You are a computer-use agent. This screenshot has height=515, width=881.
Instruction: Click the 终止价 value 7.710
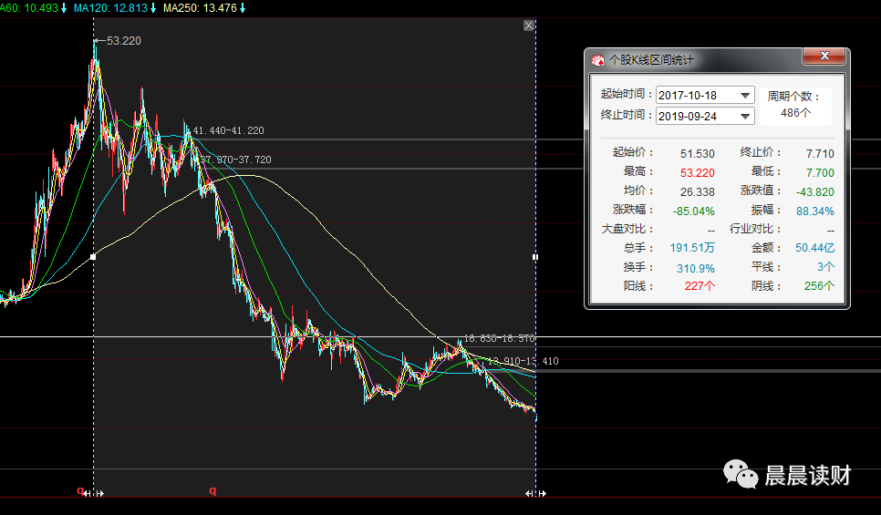click(820, 154)
